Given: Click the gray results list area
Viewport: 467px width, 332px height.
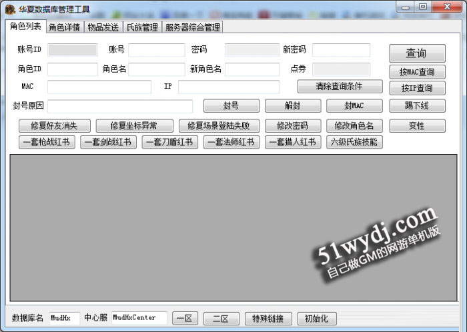Looking at the screenshot, I should pyautogui.click(x=233, y=227).
